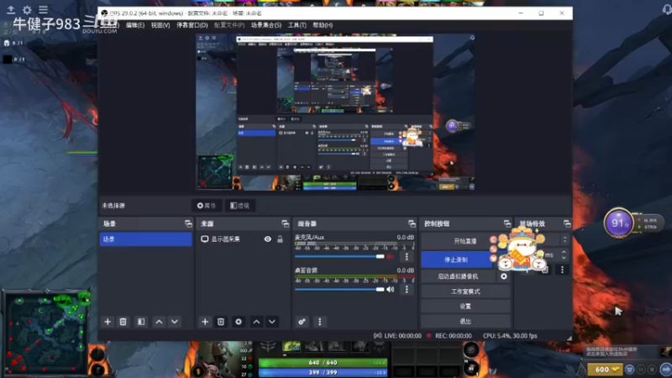The image size is (672, 378).
Task: Click the 滤镜 filters button
Action: point(240,206)
